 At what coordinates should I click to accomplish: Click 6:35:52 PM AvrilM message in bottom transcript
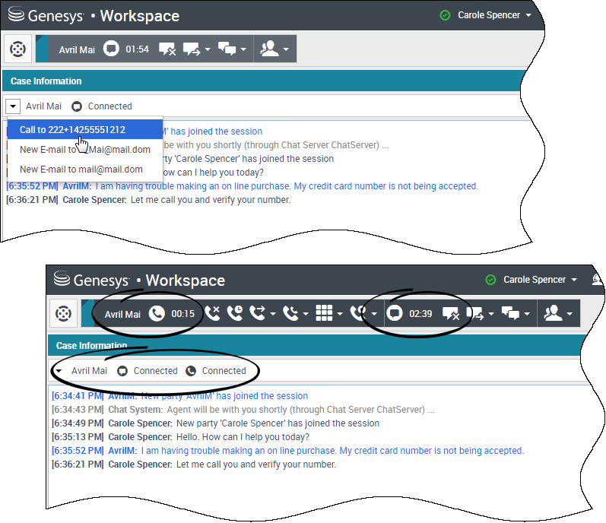click(287, 451)
